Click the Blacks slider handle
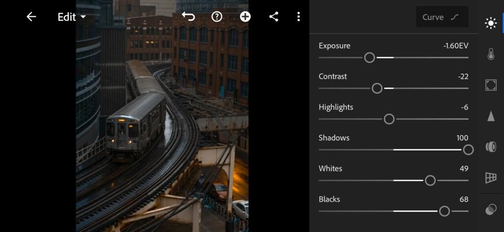Viewport: 504px width, 232px height. 444,211
